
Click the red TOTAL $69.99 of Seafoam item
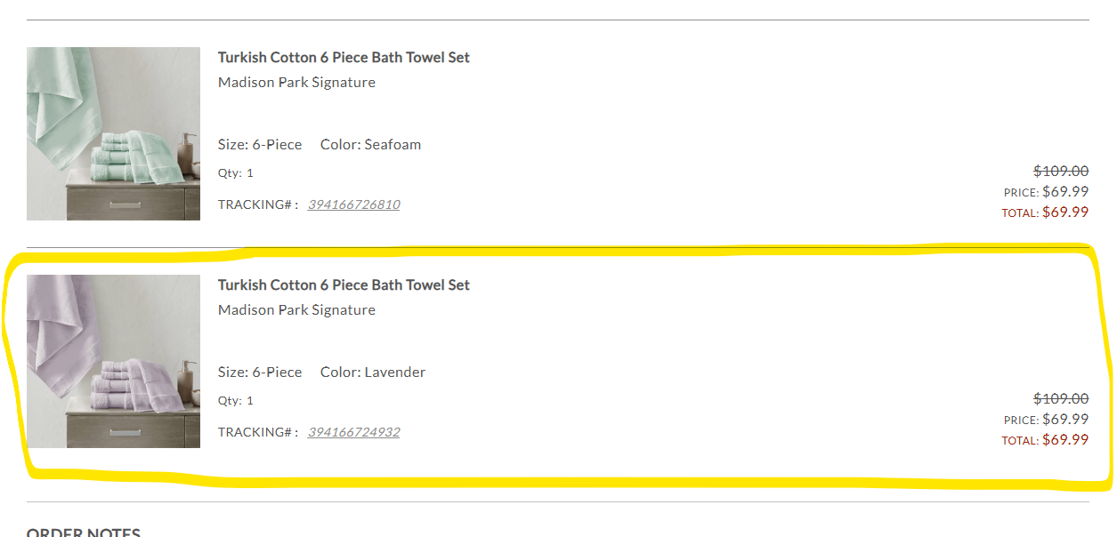(1045, 212)
